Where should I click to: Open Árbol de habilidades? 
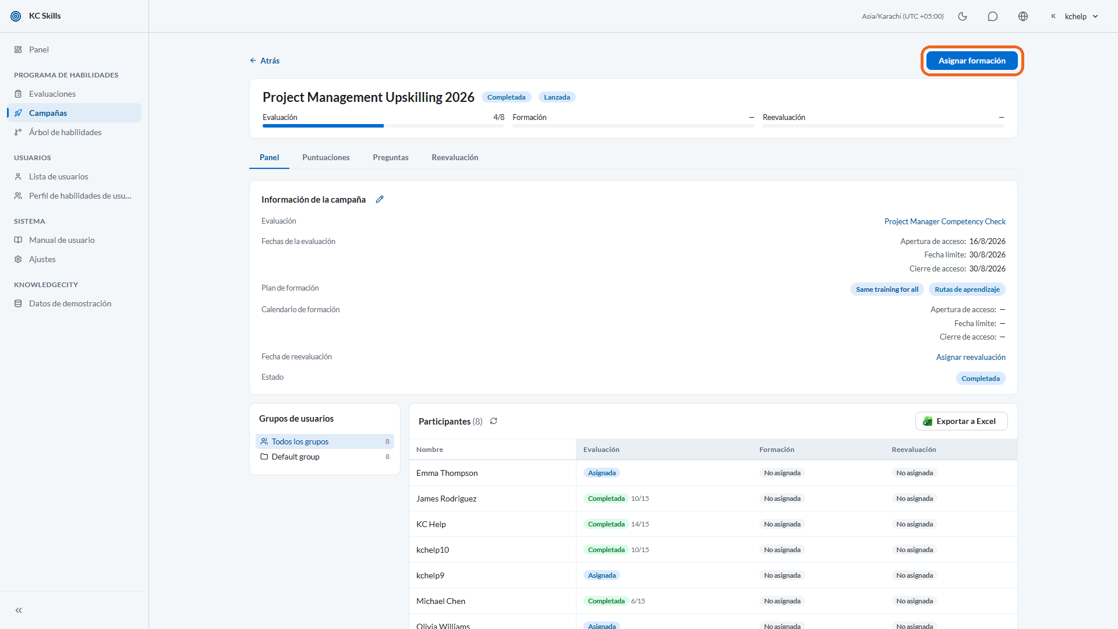75,132
